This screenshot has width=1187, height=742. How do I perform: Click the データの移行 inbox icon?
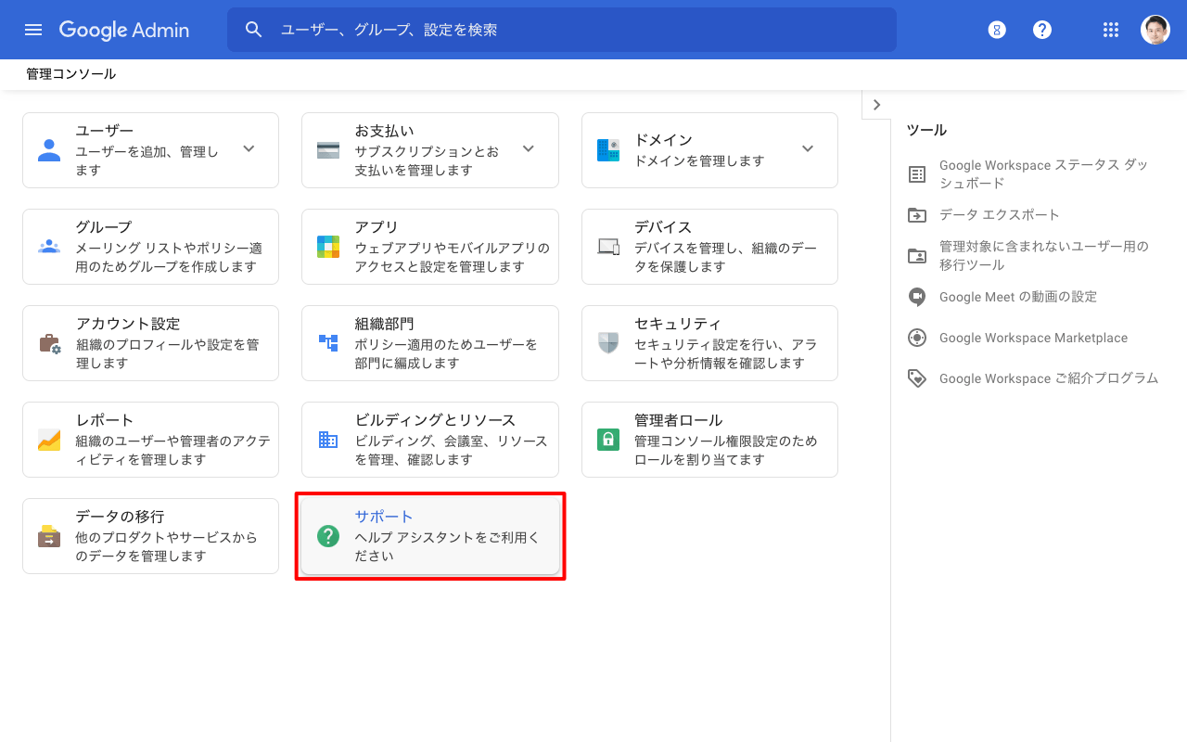point(49,536)
